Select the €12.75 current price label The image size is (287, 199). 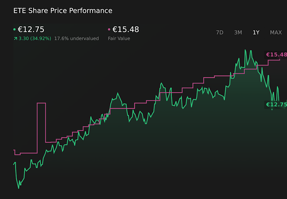click(31, 29)
